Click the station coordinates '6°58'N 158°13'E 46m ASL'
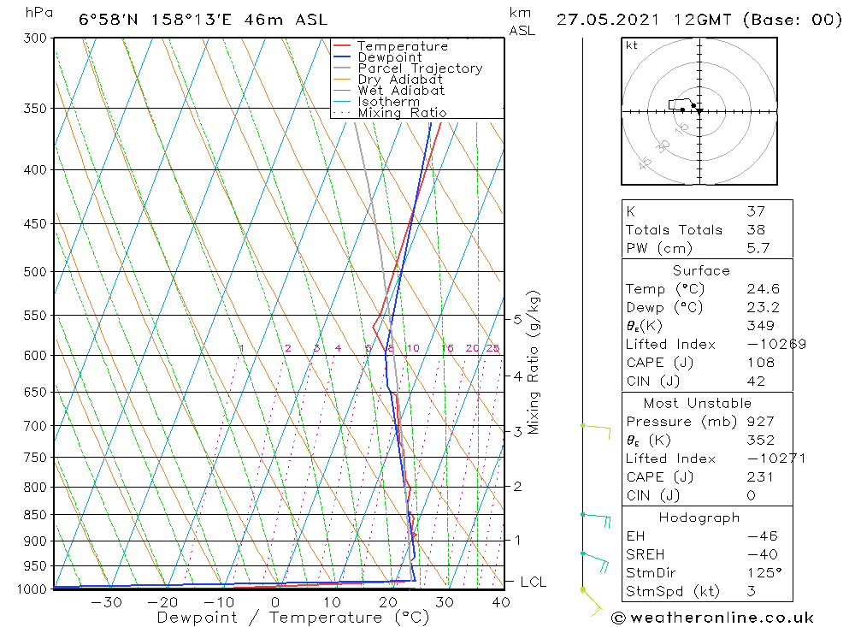Image resolution: width=855 pixels, height=627 pixels. click(x=203, y=20)
